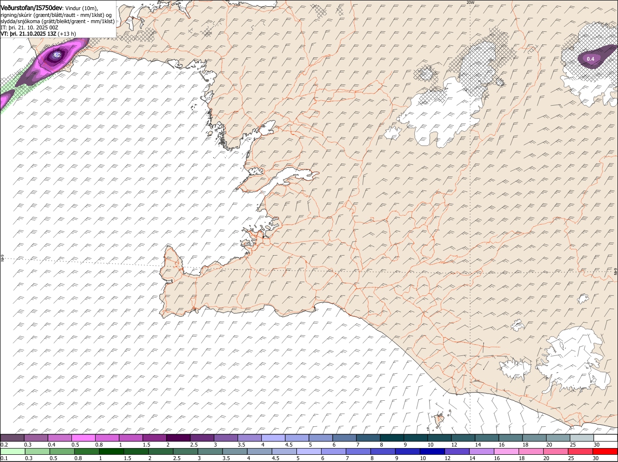Click the white swatch above upper-row 30
This screenshot has width=618, height=462.
[606, 438]
